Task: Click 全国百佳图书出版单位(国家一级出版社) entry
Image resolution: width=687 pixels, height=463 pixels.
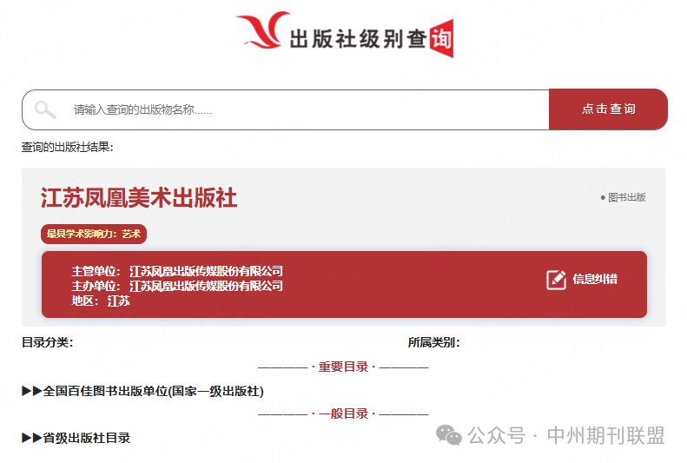Action: 154,391
